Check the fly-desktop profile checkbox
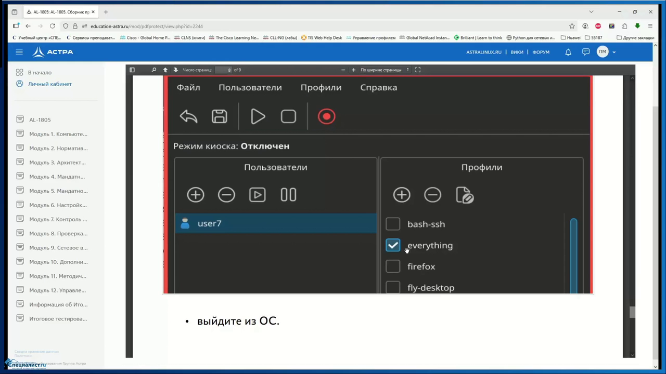 (393, 287)
